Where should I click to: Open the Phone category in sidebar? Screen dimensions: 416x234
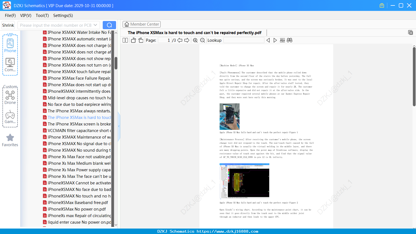pyautogui.click(x=10, y=46)
